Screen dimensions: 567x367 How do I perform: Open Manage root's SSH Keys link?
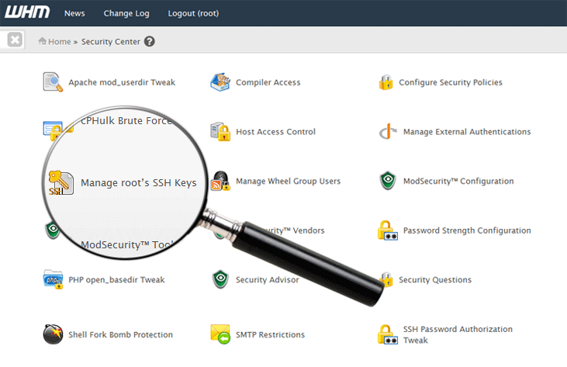139,183
